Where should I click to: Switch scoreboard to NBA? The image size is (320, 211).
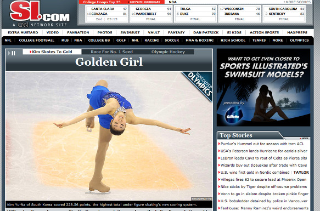173,2
